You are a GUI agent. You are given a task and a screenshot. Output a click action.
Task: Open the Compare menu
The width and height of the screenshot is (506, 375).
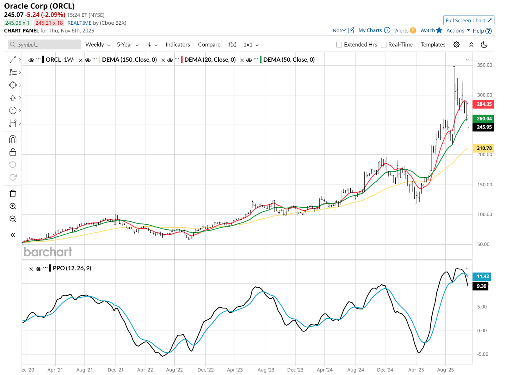(x=209, y=45)
